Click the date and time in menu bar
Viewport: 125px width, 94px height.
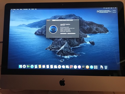click(107, 8)
